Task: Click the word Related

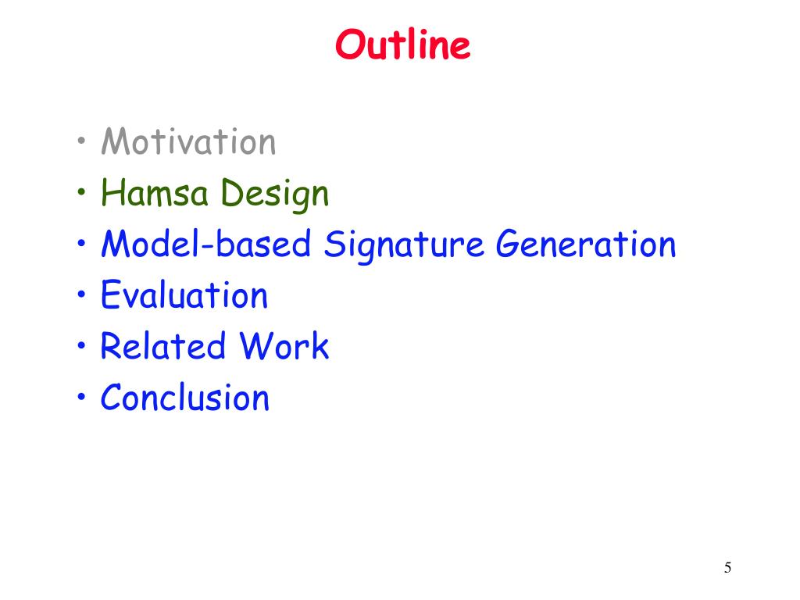Action: [163, 346]
